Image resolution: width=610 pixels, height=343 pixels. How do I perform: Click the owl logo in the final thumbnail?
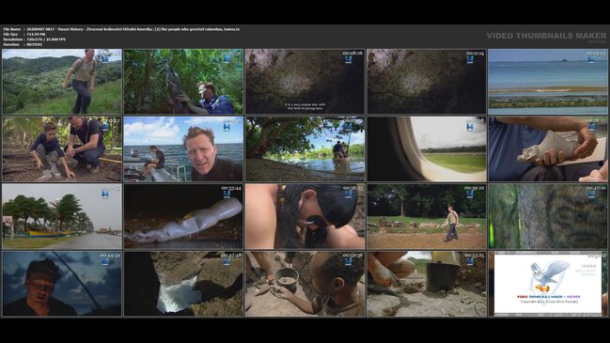(x=549, y=276)
